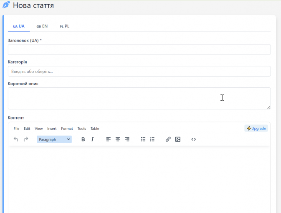Open source code view icon
The image size is (281, 213).
pyautogui.click(x=194, y=139)
